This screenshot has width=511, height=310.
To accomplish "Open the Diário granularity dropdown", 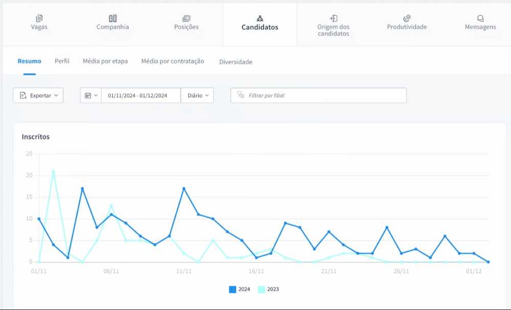I will pos(197,95).
